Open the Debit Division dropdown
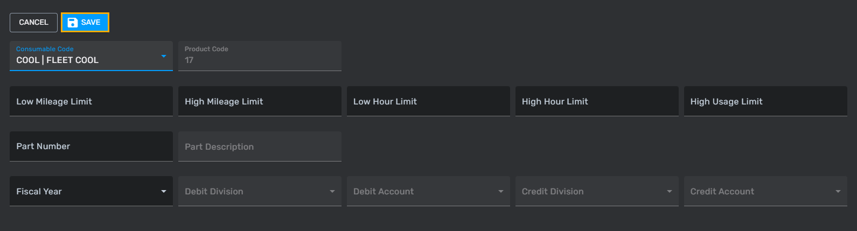This screenshot has height=231, width=857. [x=260, y=191]
